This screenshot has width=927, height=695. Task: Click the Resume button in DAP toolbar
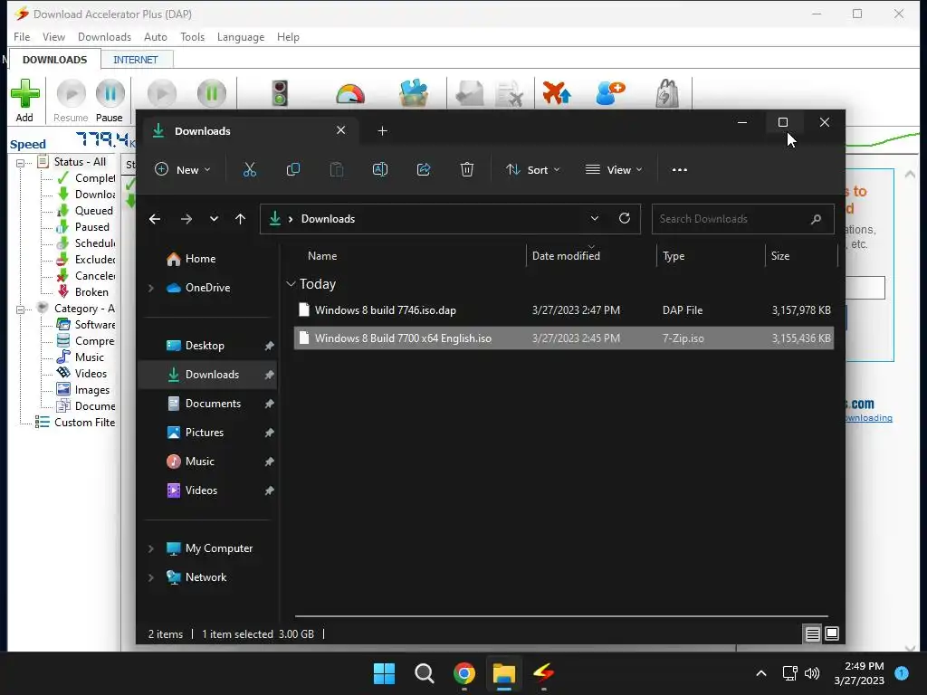71,100
